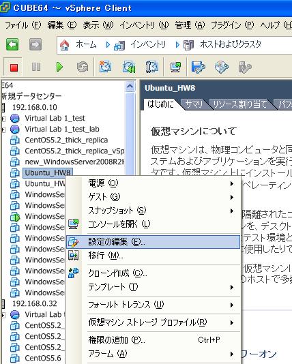This screenshot has height=364, width=292.
Task: Click the inventory tree scroll up arrow
Action: coord(130,87)
